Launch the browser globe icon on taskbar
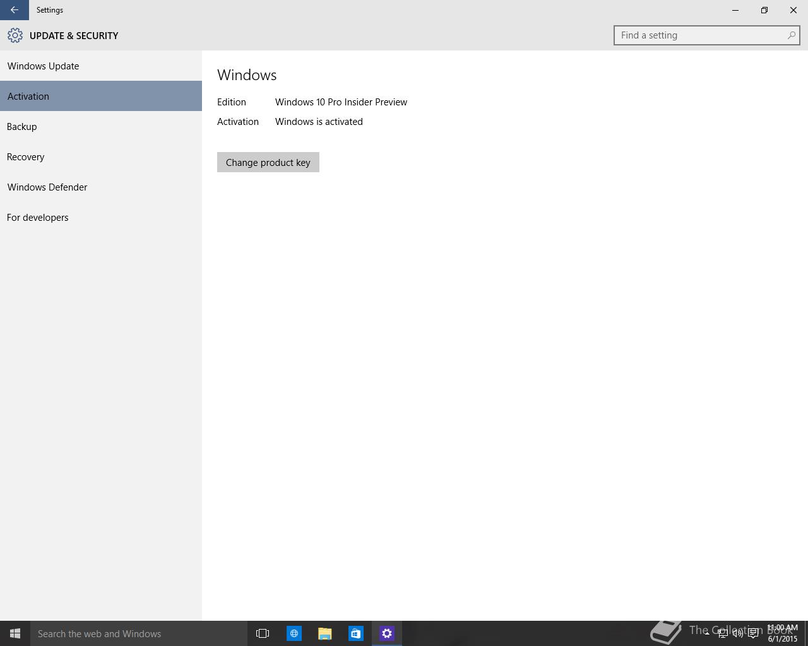808x646 pixels. coord(294,633)
